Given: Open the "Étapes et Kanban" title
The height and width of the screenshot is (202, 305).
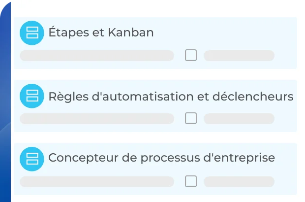Looking at the screenshot, I should coord(101,33).
